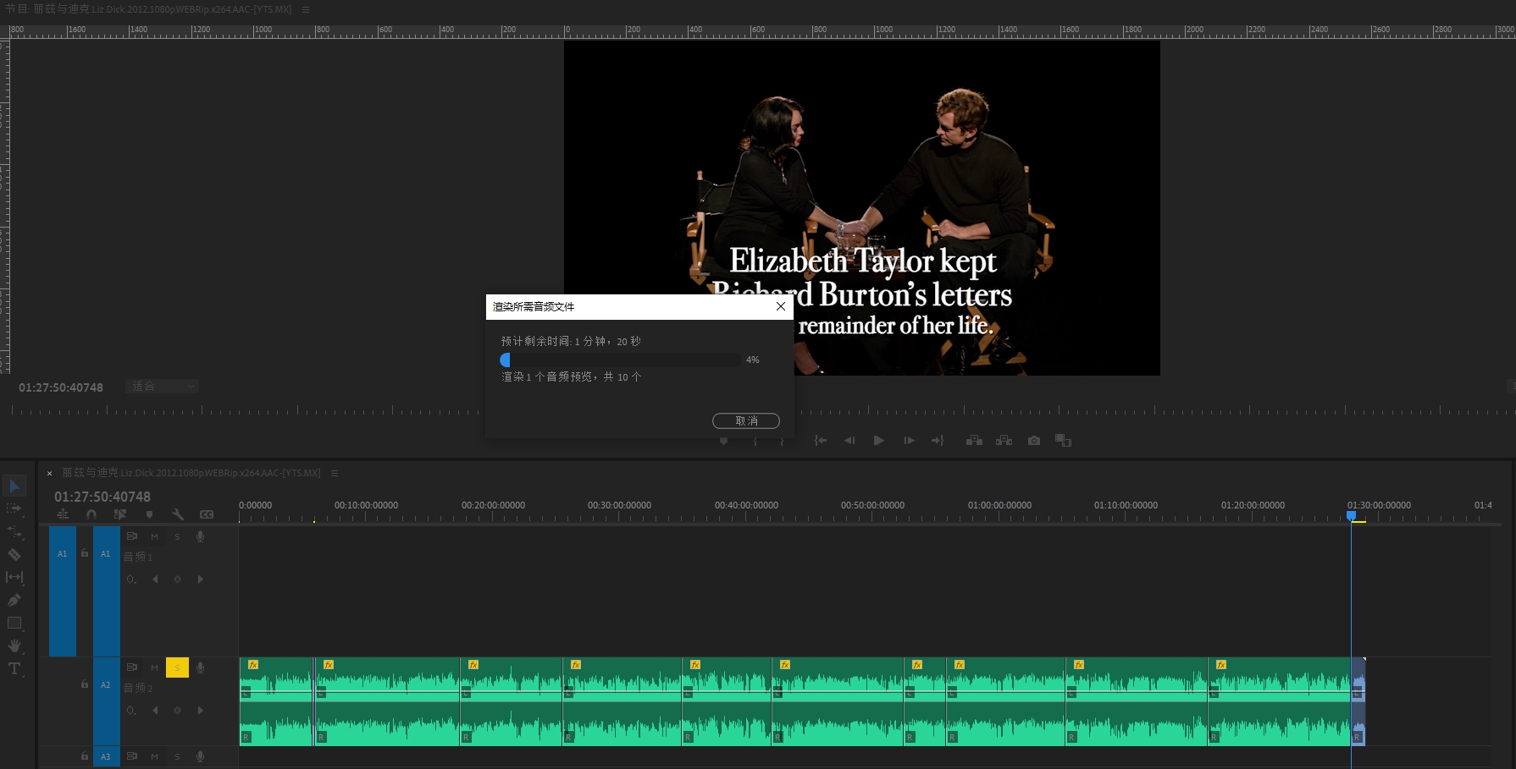Click the Export Frame camera icon

click(x=1033, y=441)
